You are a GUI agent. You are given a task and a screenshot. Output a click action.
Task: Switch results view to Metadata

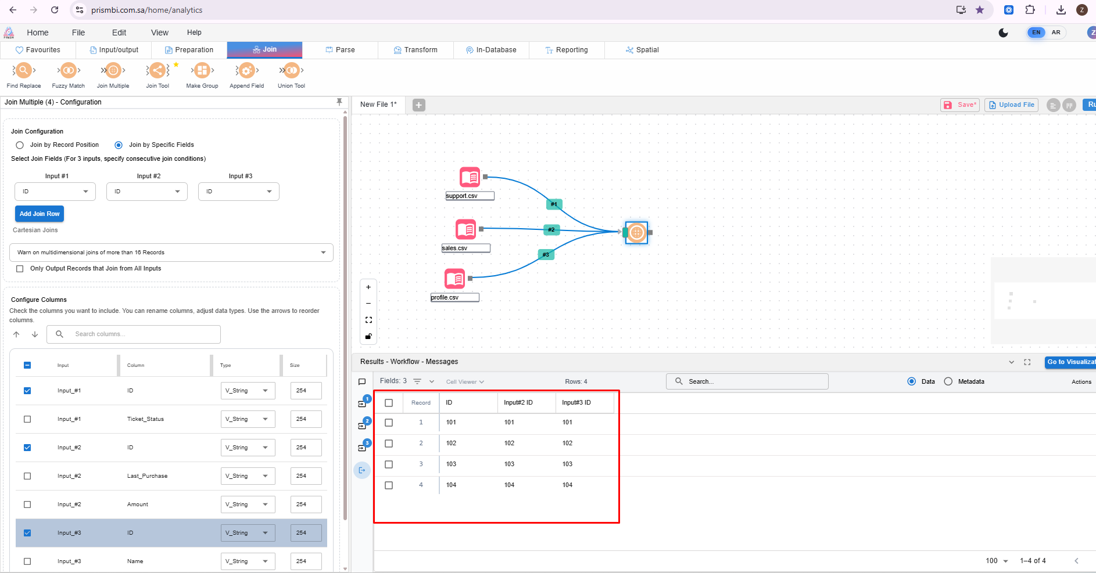coord(948,381)
